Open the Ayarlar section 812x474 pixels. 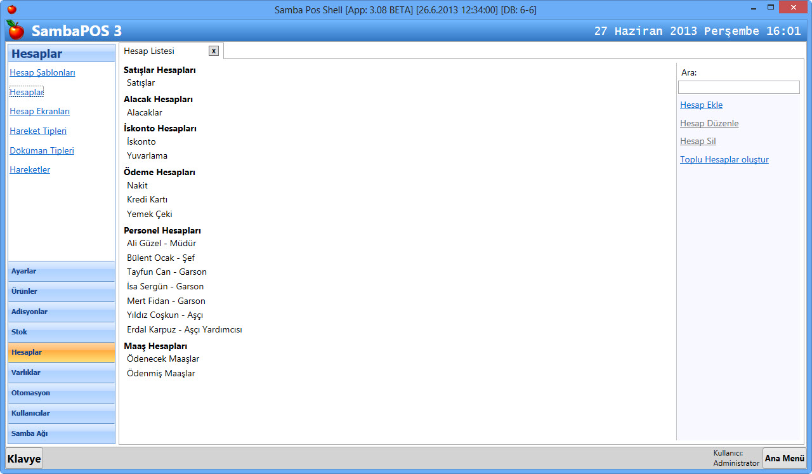[x=62, y=272]
